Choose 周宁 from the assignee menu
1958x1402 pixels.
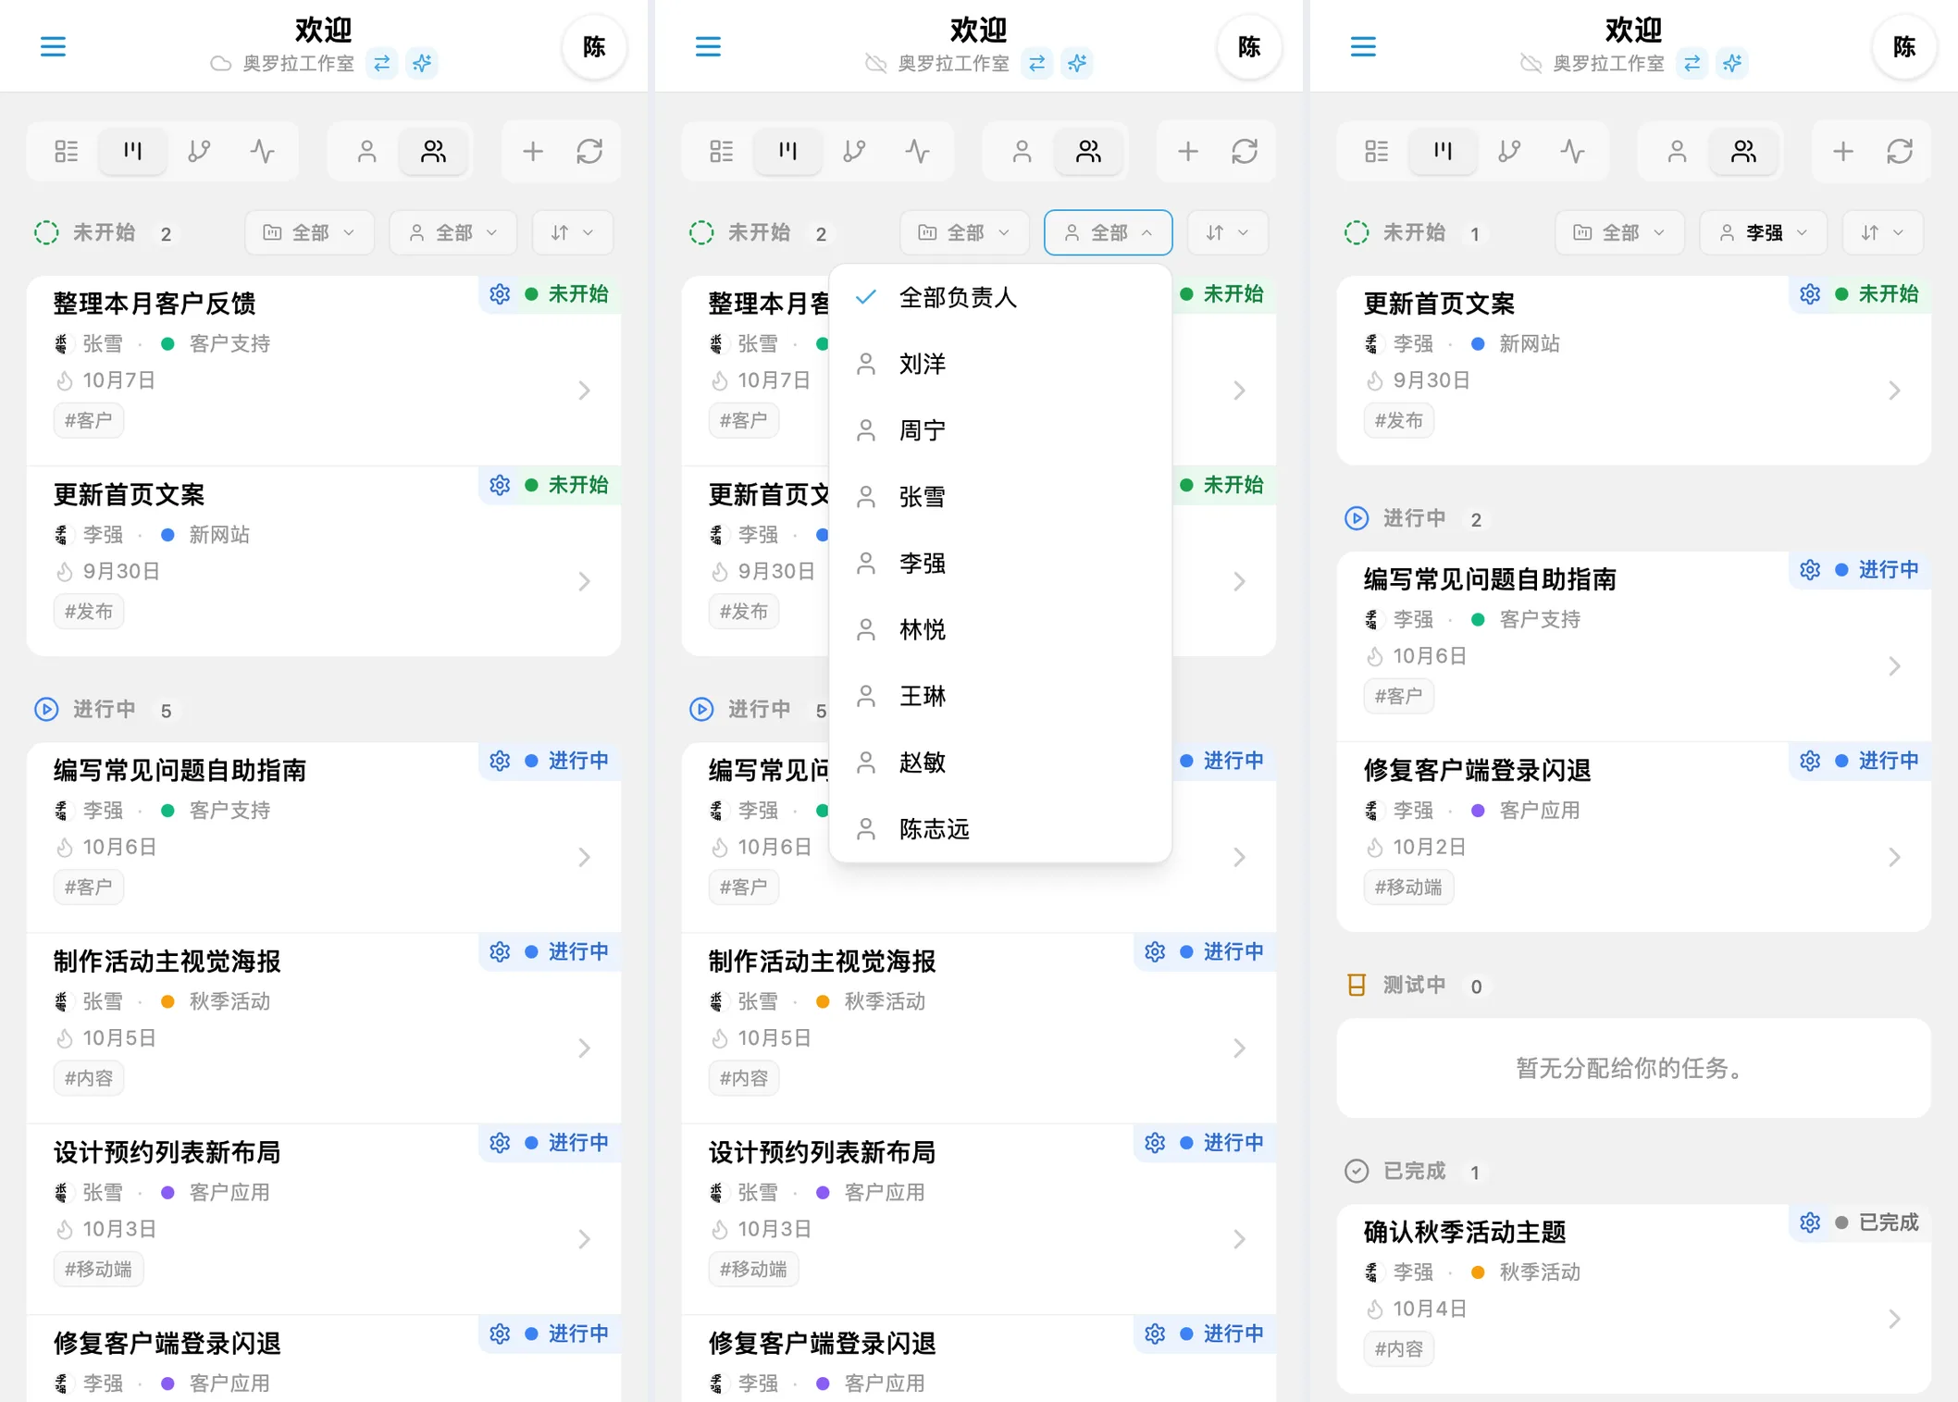[1000, 430]
